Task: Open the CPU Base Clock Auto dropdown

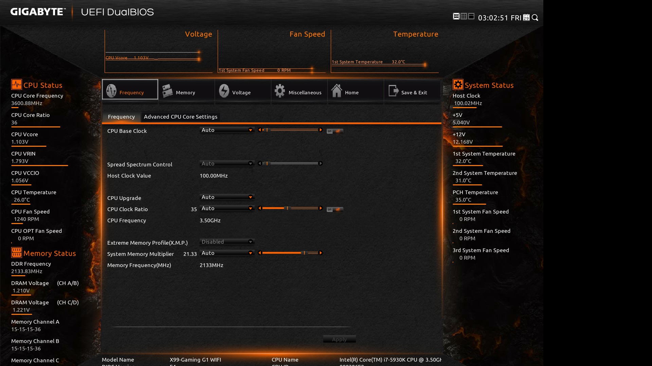Action: click(x=227, y=130)
